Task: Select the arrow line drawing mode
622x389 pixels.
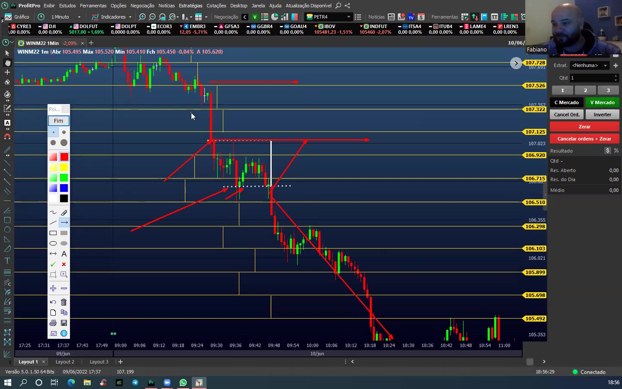Action: 64,223
